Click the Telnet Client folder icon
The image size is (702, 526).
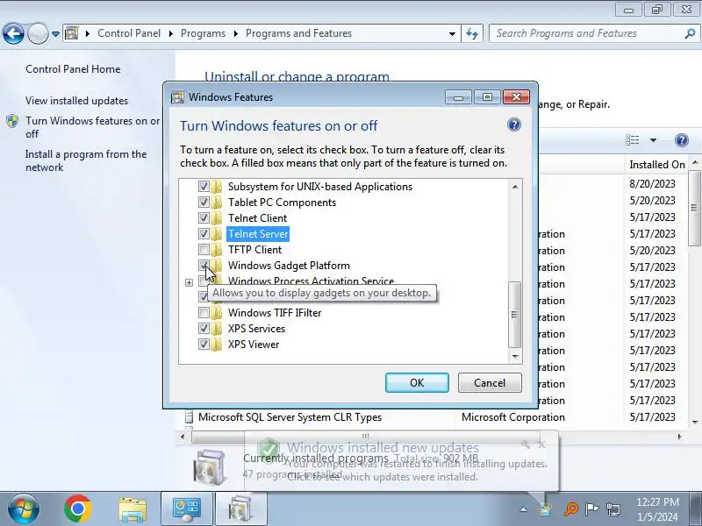[216, 218]
